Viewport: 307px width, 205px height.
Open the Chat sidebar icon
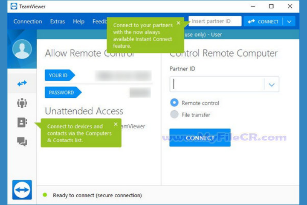coord(22,141)
